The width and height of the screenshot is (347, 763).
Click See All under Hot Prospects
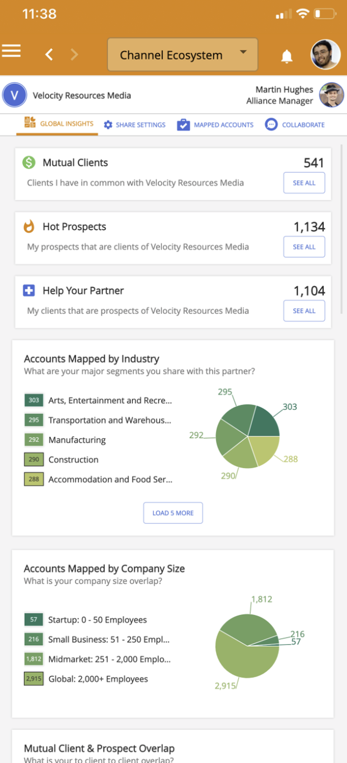tap(304, 247)
